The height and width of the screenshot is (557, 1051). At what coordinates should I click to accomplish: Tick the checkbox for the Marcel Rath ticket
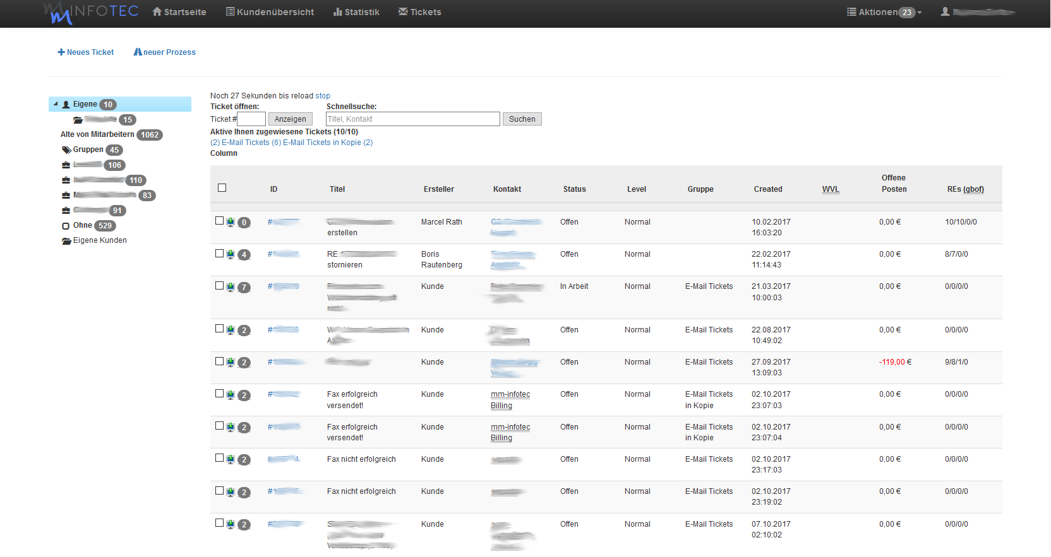coord(219,221)
